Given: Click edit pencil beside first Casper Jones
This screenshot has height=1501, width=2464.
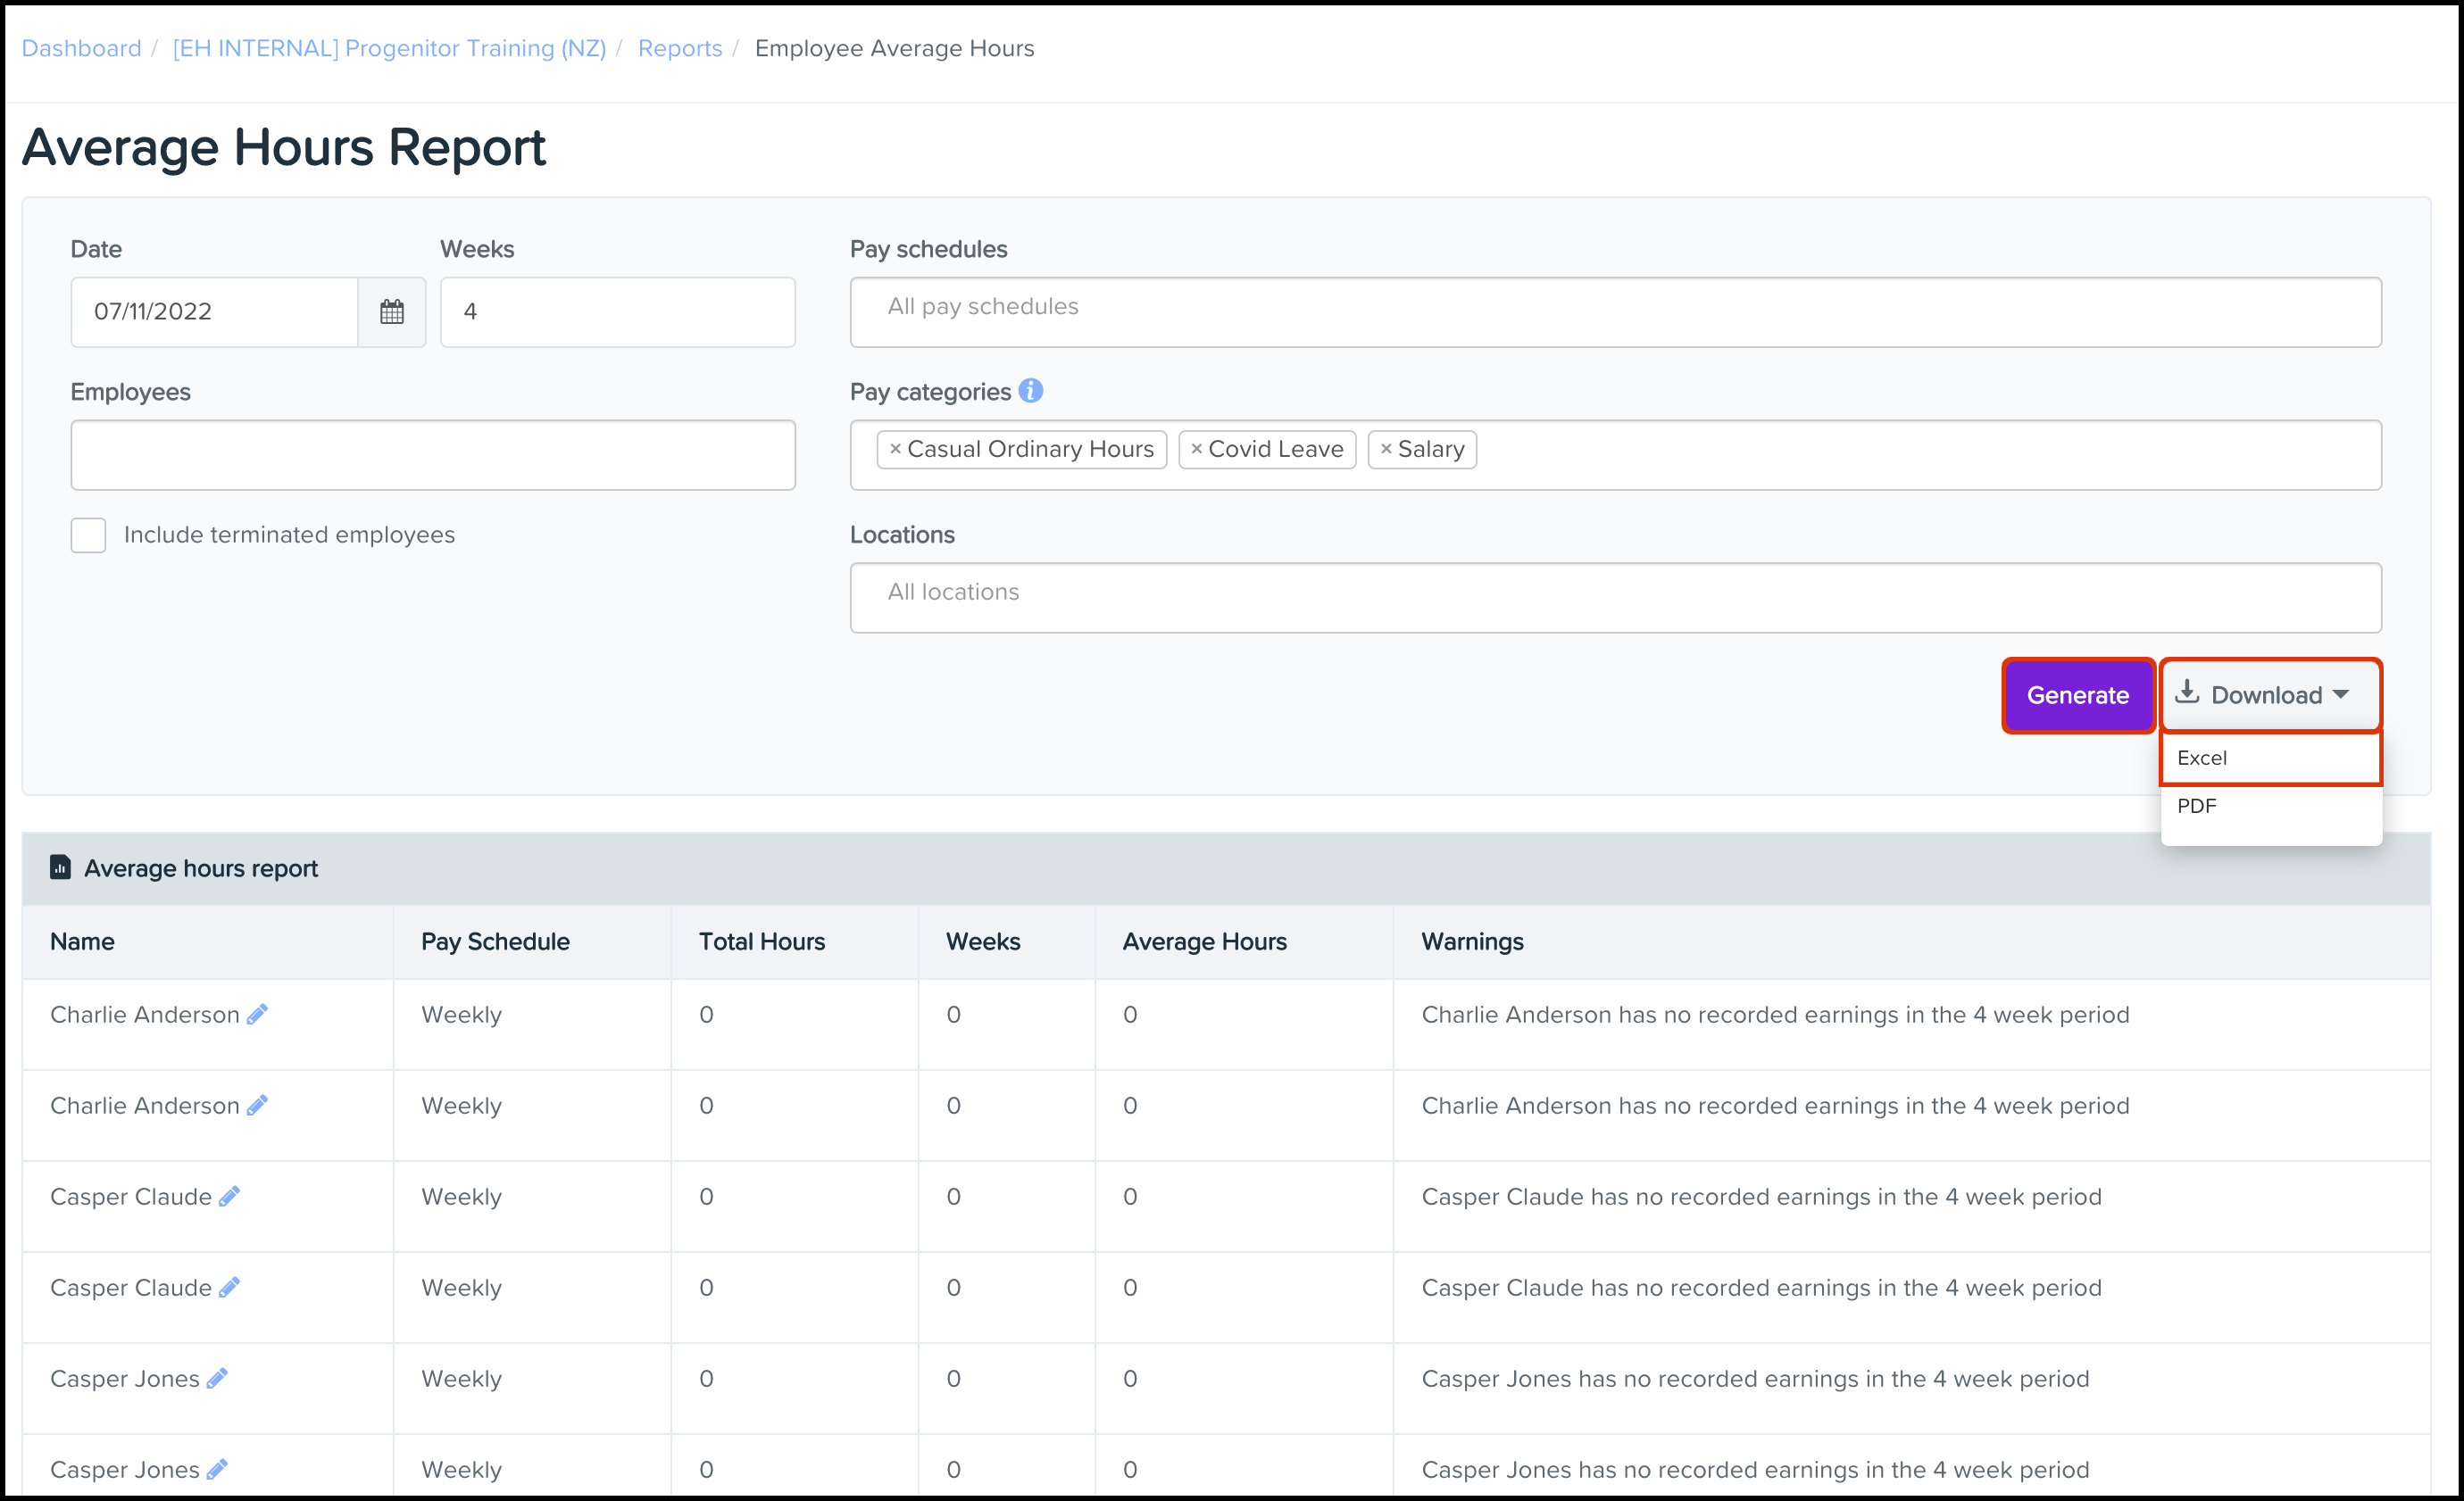Looking at the screenshot, I should click(217, 1378).
